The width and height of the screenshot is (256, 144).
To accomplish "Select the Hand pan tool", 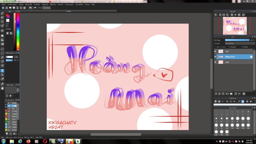I will pyautogui.click(x=2, y=88).
